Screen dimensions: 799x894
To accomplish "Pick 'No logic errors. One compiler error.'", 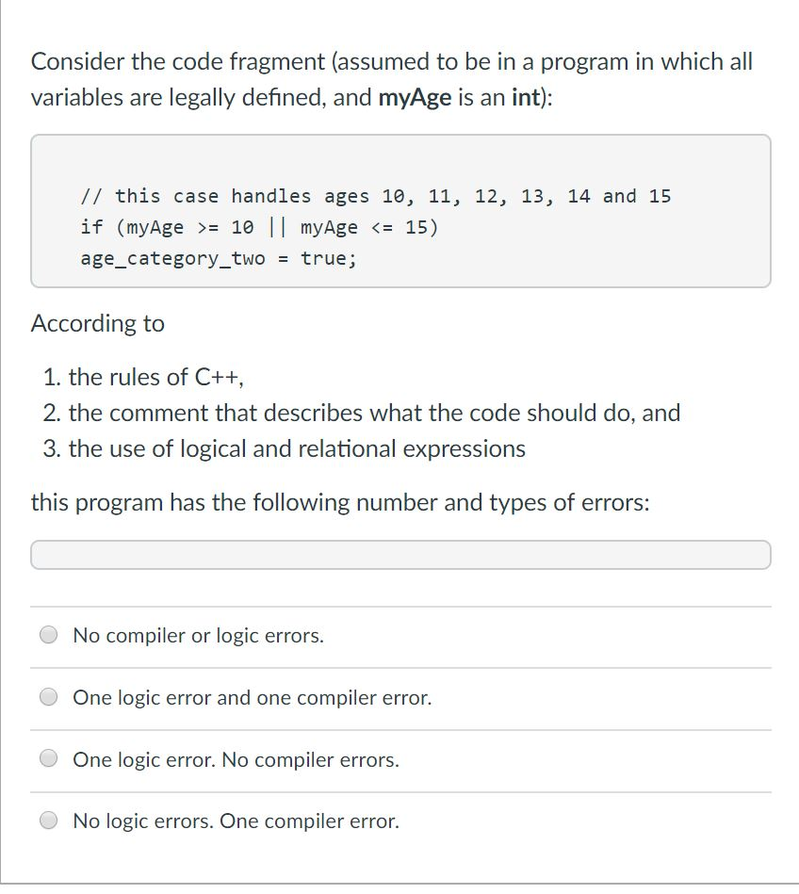I will pyautogui.click(x=48, y=821).
